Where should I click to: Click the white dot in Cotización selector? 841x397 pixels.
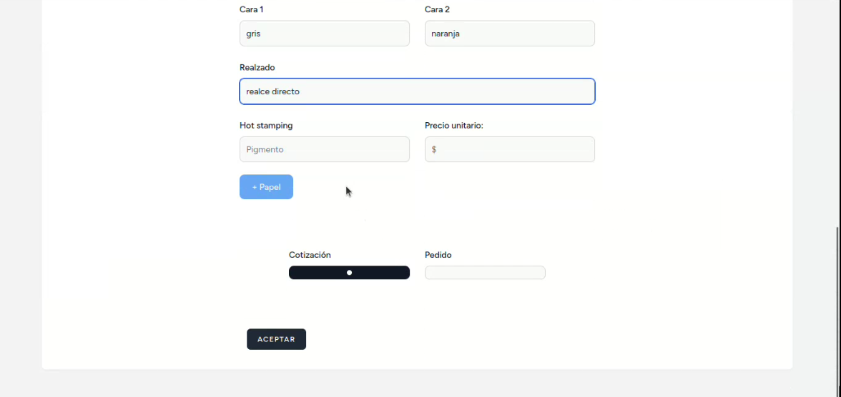pos(349,273)
